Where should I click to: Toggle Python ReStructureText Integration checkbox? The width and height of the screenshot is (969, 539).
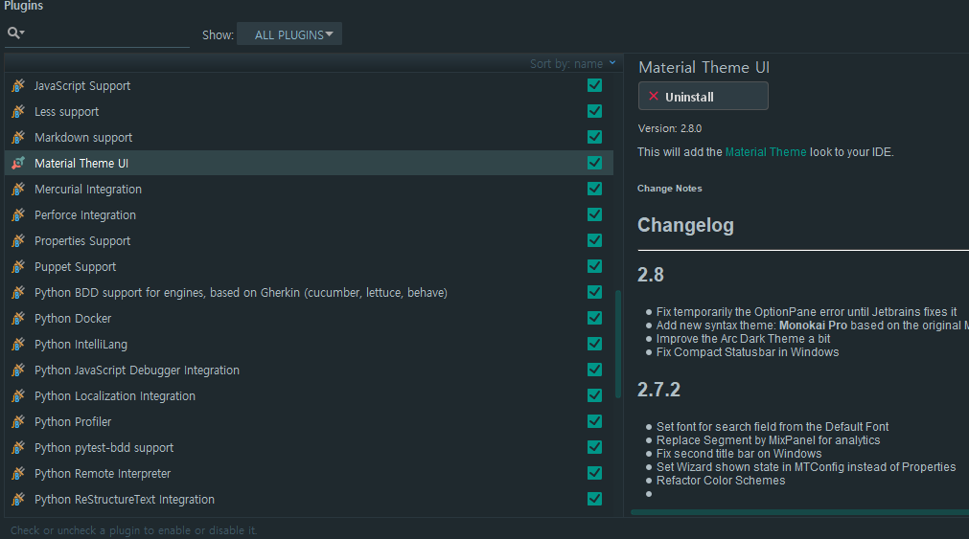click(594, 499)
